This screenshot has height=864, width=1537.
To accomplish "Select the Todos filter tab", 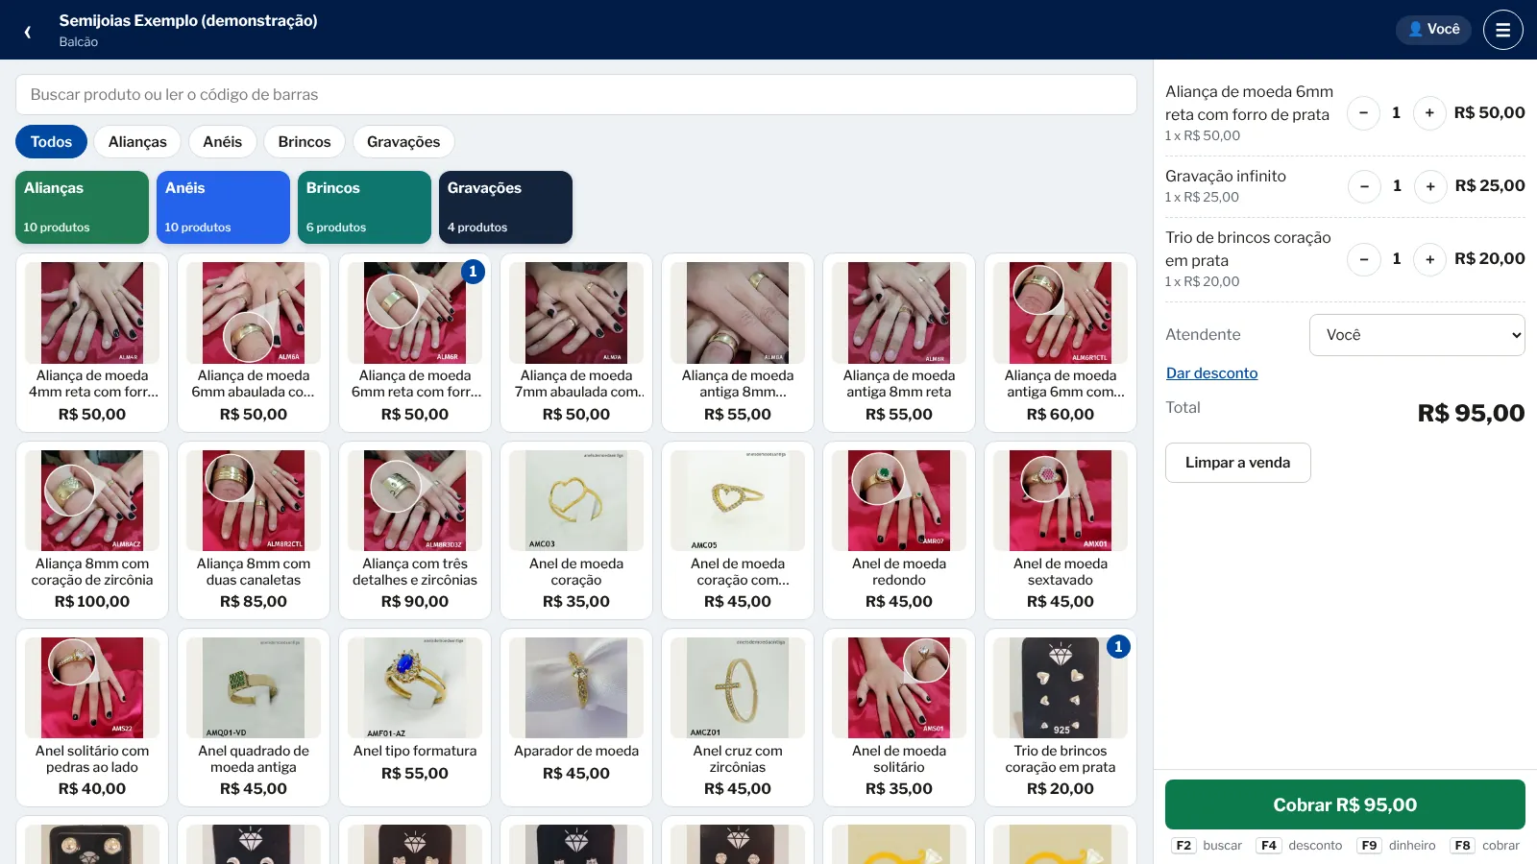I will [x=51, y=142].
